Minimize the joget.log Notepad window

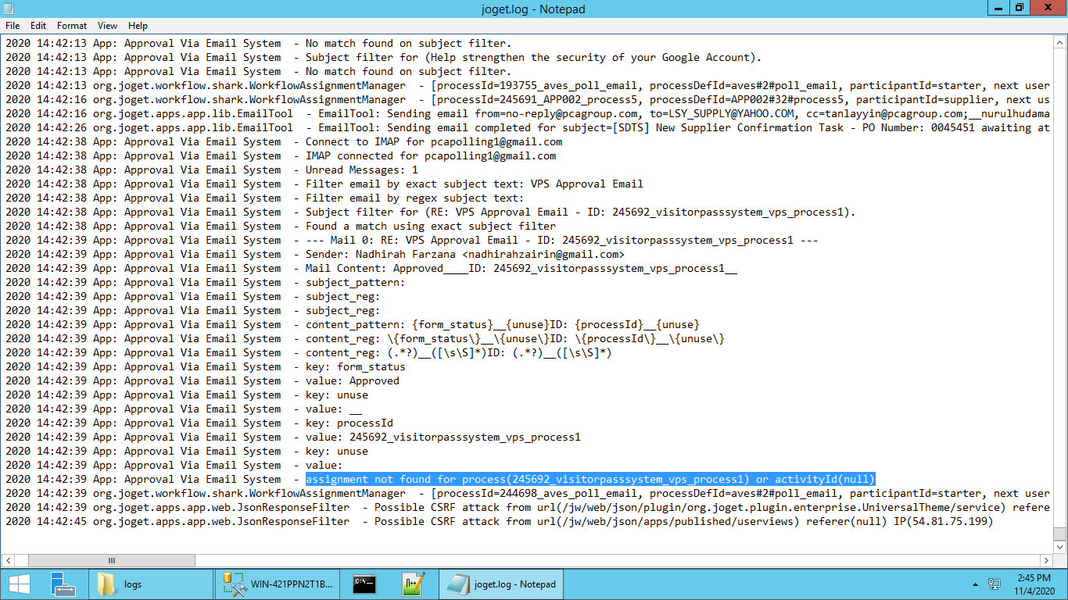click(x=998, y=8)
